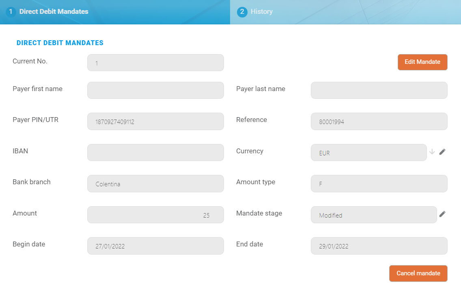Focus the Amount field showing 25

click(155, 215)
